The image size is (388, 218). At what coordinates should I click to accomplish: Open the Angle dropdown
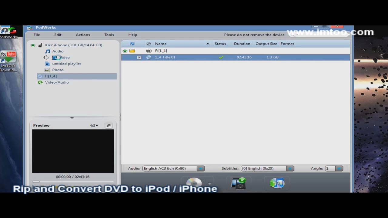pyautogui.click(x=339, y=168)
